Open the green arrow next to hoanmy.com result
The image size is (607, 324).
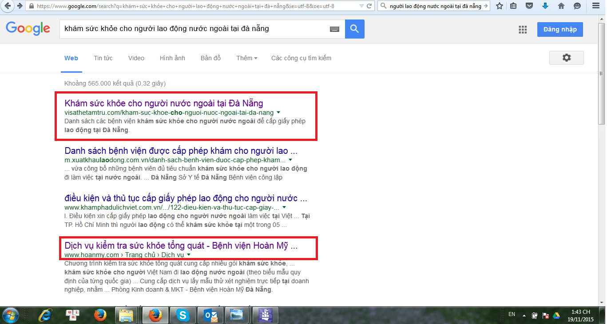click(x=188, y=255)
